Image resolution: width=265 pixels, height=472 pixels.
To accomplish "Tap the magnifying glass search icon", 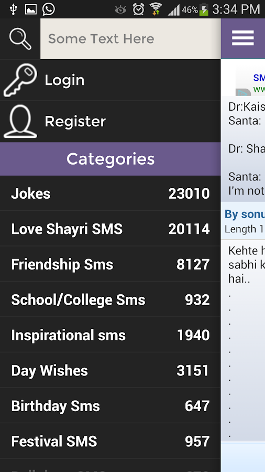I will coord(20,38).
